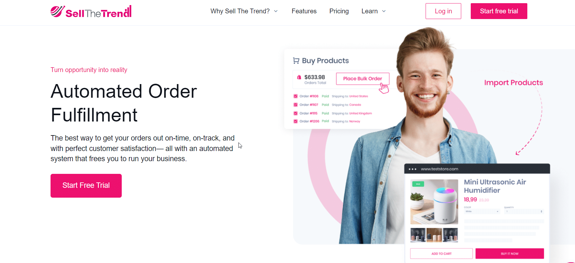
Task: Click the shopping cart icon beside Buy Products
Action: coord(296,61)
